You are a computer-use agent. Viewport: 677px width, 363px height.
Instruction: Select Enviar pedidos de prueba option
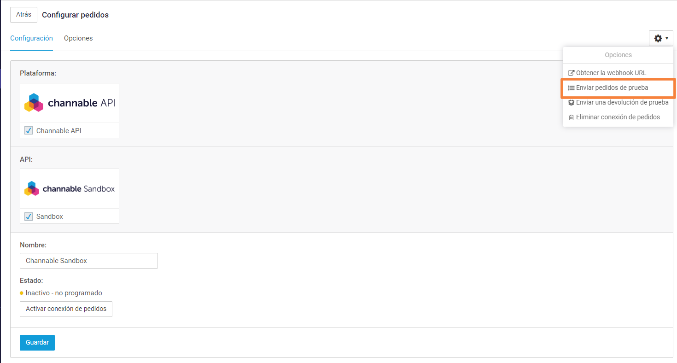click(x=612, y=88)
